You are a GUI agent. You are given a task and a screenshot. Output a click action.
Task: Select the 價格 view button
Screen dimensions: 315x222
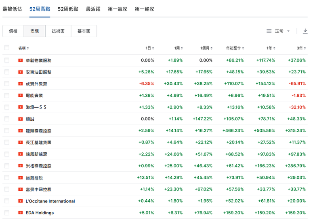[13, 31]
